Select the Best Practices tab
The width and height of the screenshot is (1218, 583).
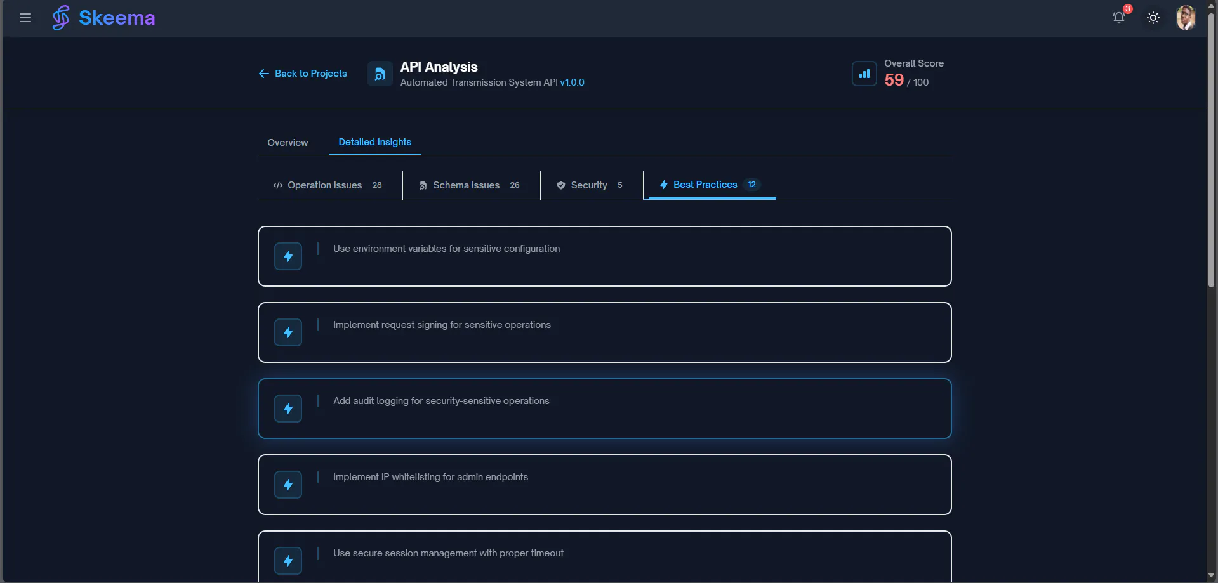click(x=710, y=185)
